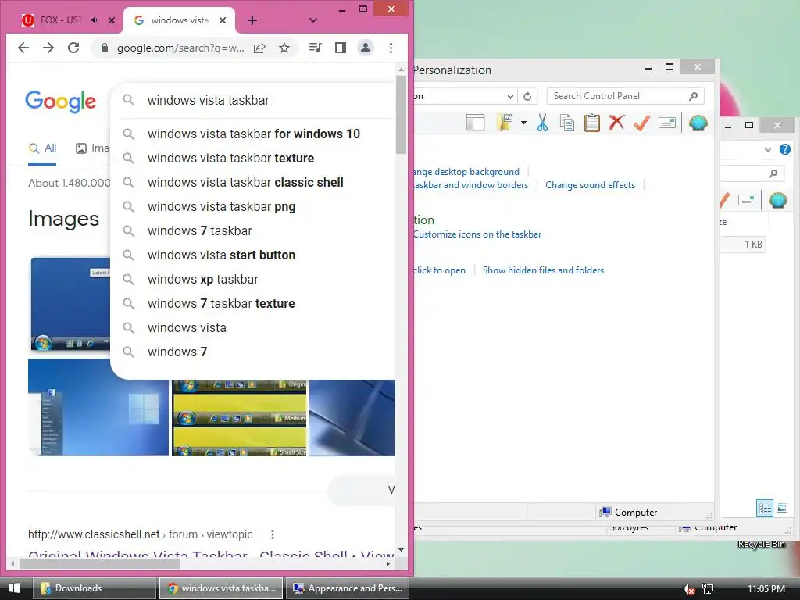Open the yellow taskbar sizes image thumbnail
The height and width of the screenshot is (600, 800).
coord(239,418)
